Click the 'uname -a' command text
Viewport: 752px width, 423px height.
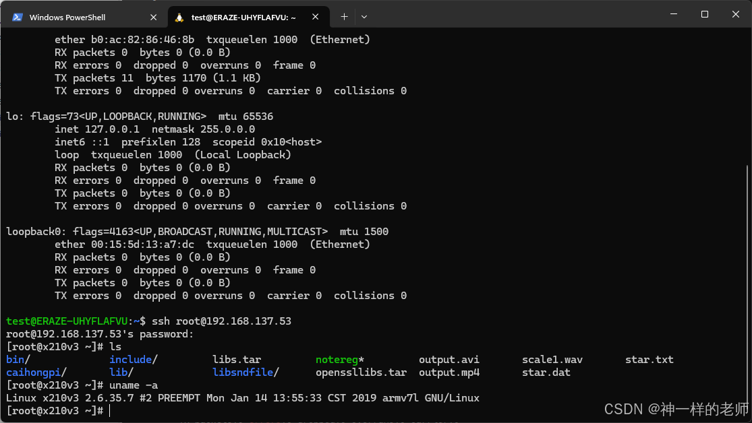tap(134, 385)
